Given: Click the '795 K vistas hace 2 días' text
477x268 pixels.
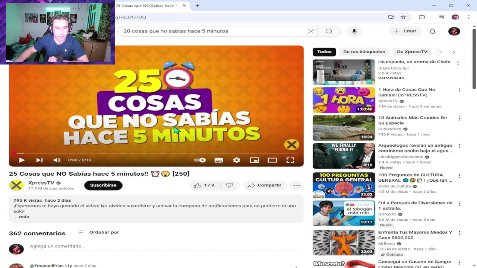Looking at the screenshot, I should coord(42,200).
